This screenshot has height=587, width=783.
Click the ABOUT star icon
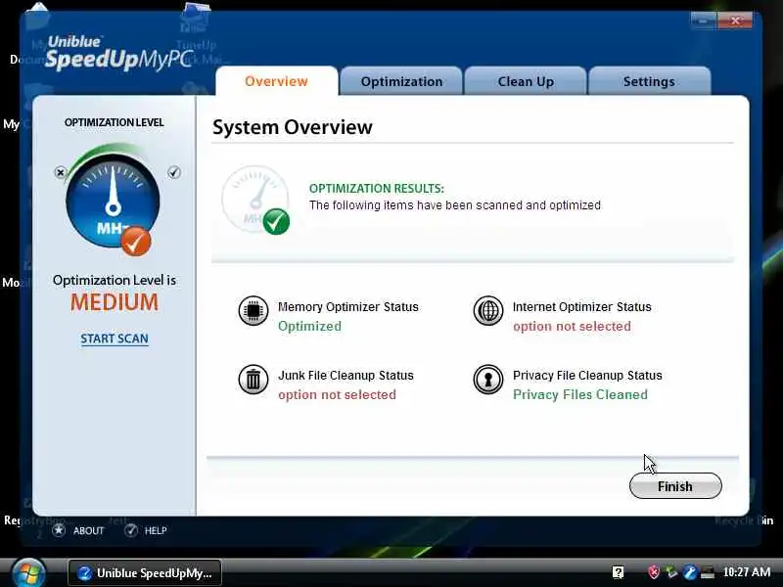pos(59,530)
